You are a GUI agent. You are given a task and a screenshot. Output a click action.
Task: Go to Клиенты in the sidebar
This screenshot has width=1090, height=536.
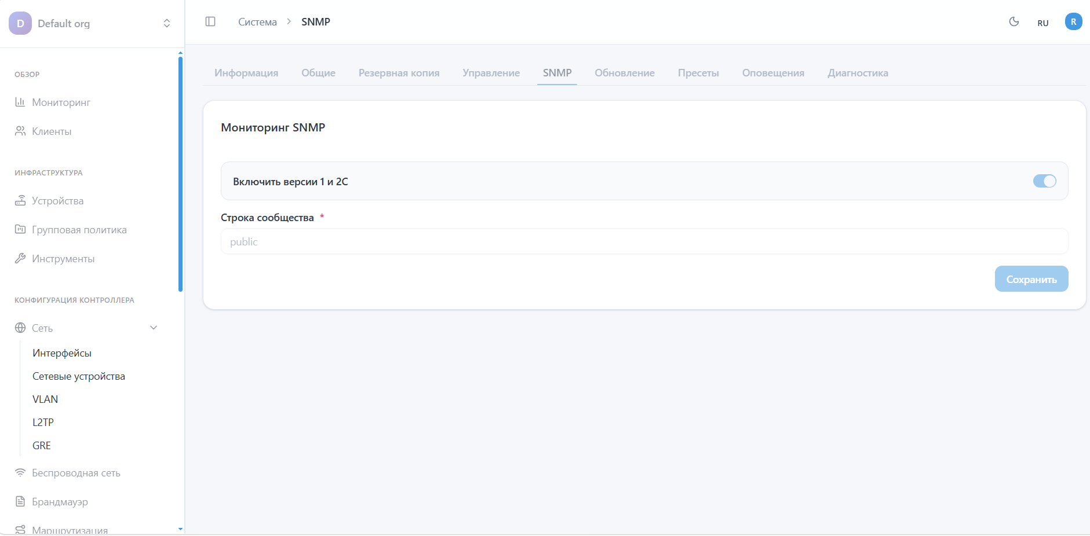tap(52, 131)
